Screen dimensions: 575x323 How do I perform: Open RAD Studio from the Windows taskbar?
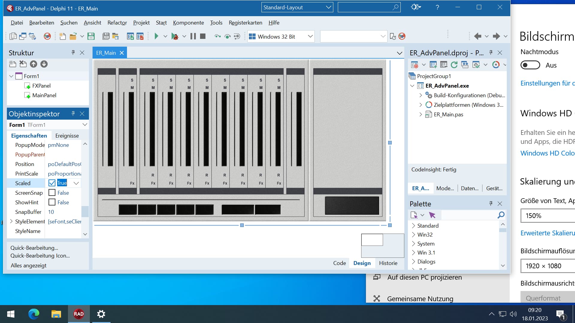(78, 314)
